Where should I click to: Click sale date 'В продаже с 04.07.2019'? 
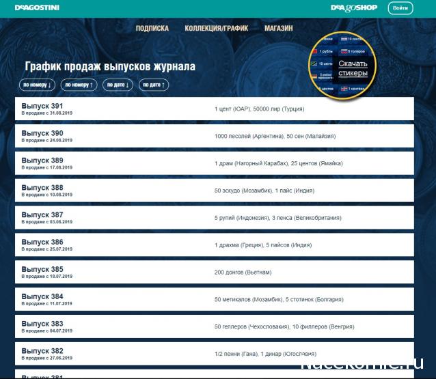click(47, 331)
